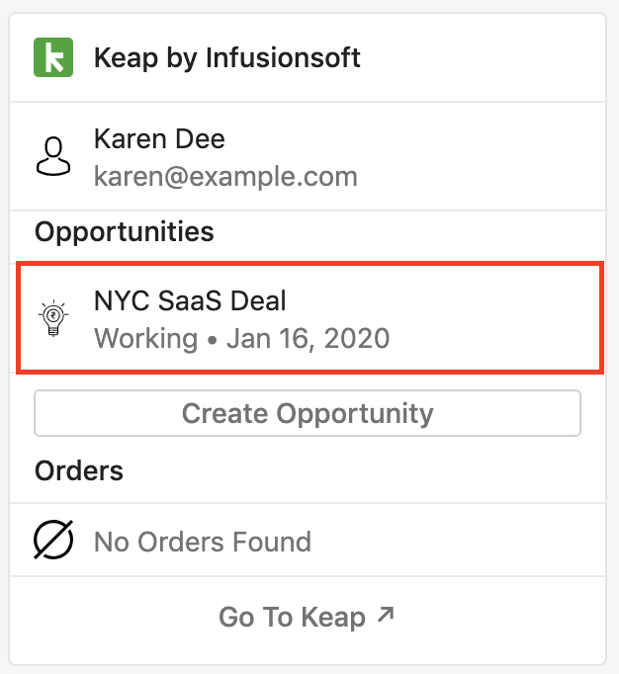Click the crossed-circle no orders icon

(53, 540)
